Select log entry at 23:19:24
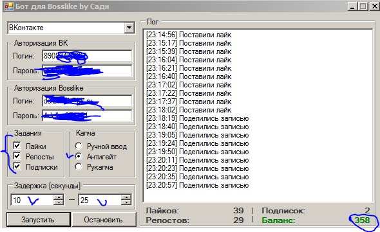Viewport: 380px width, 232px height. (198, 143)
